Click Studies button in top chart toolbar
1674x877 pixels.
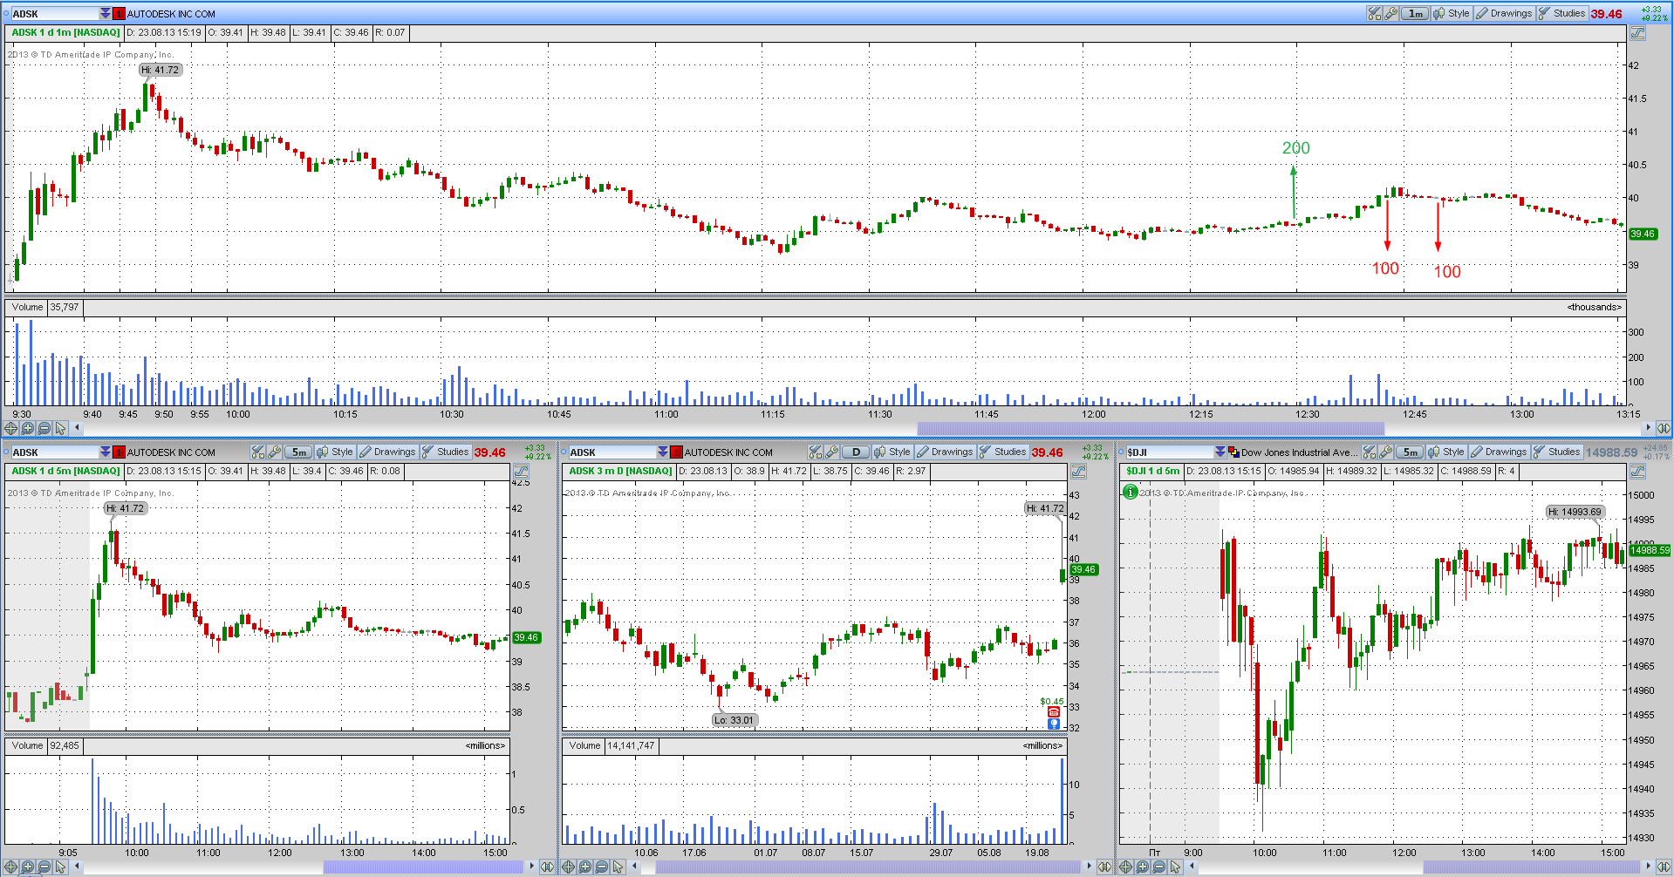click(1561, 13)
